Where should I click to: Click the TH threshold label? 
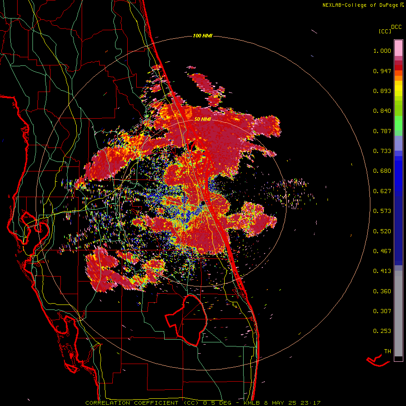[388, 351]
